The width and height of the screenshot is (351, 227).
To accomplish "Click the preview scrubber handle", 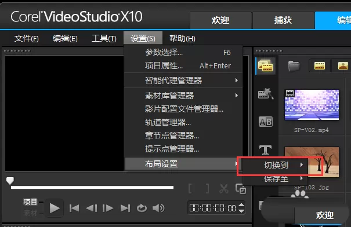I will [10, 180].
